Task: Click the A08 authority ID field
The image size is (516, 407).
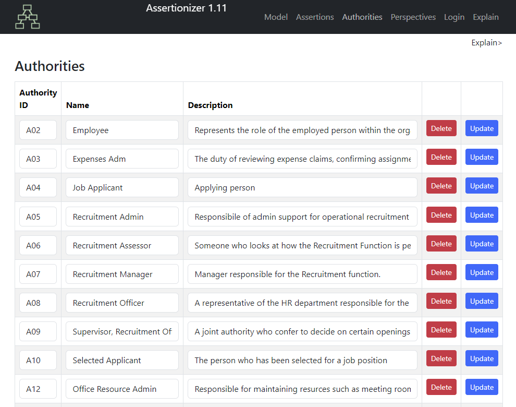Action: (x=38, y=303)
